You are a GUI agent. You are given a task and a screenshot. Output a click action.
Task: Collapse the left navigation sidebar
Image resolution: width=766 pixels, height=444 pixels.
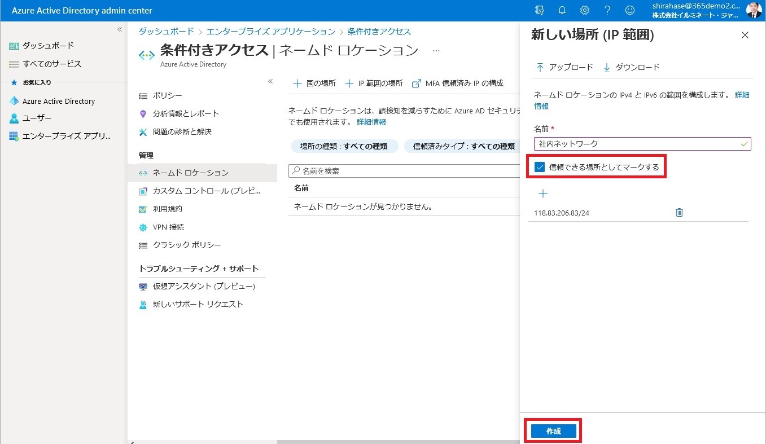120,29
